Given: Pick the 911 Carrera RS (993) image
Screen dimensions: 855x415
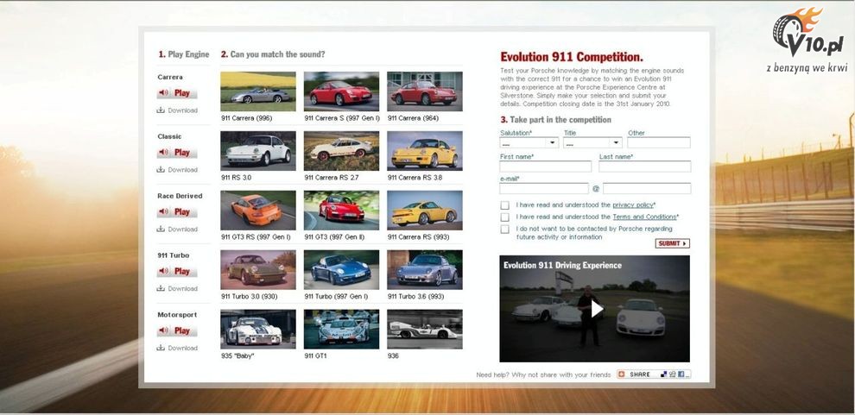Looking at the screenshot, I should (425, 211).
